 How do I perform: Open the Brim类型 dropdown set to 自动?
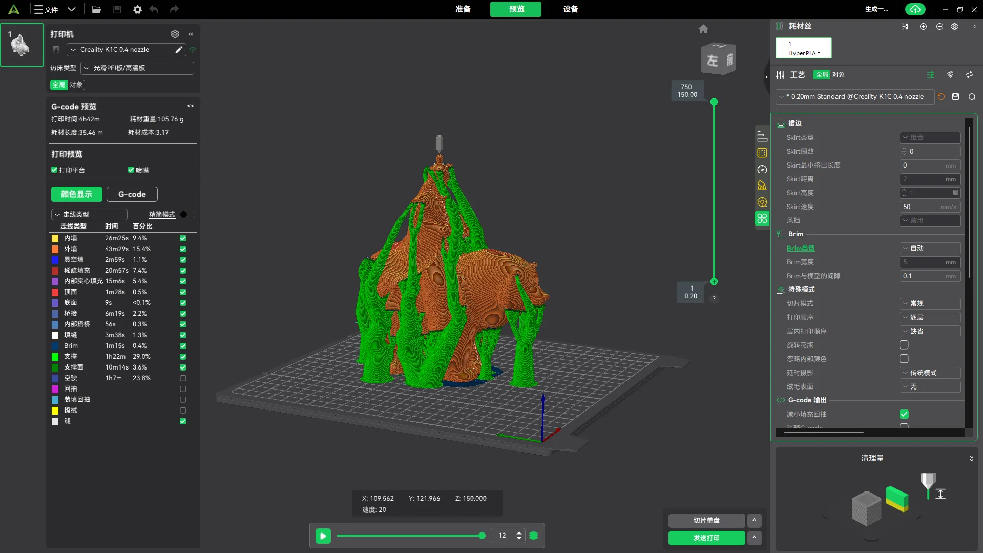pos(930,248)
